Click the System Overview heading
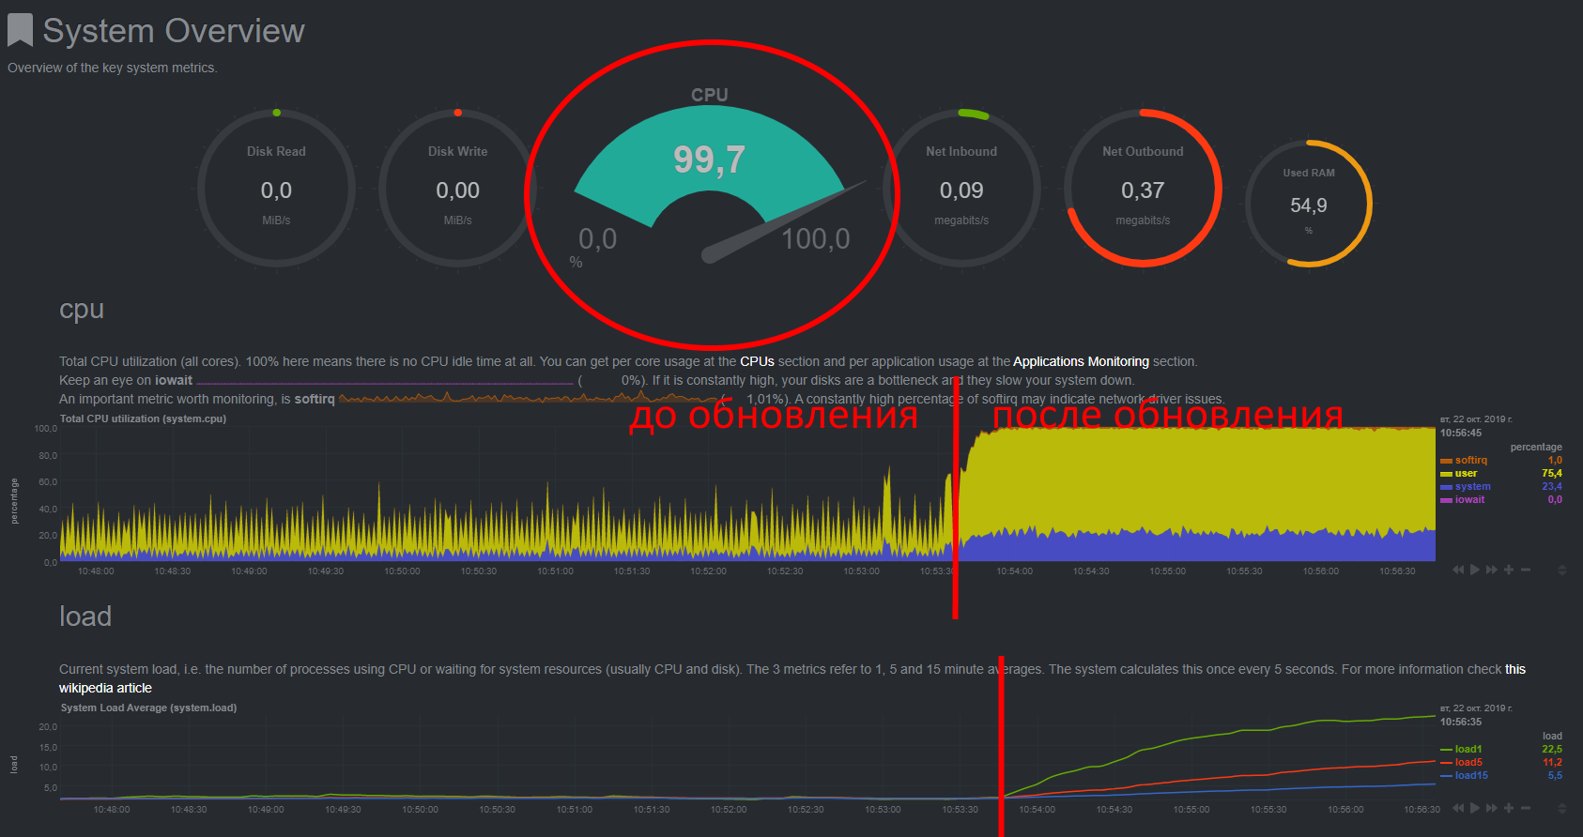The height and width of the screenshot is (837, 1583). (x=174, y=31)
